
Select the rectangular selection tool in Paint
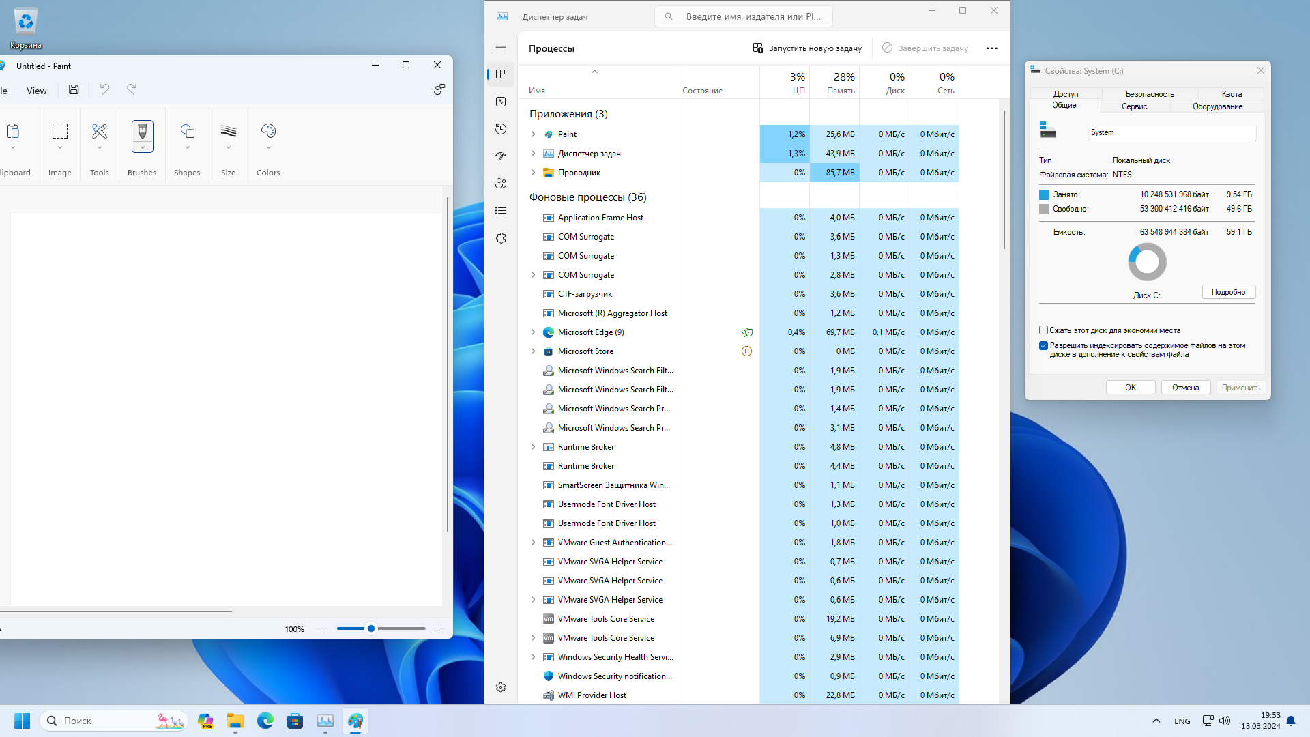point(60,131)
